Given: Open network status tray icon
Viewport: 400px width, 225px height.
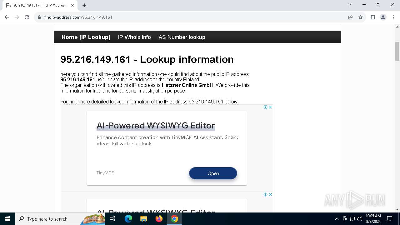Looking at the screenshot, I should 352,219.
